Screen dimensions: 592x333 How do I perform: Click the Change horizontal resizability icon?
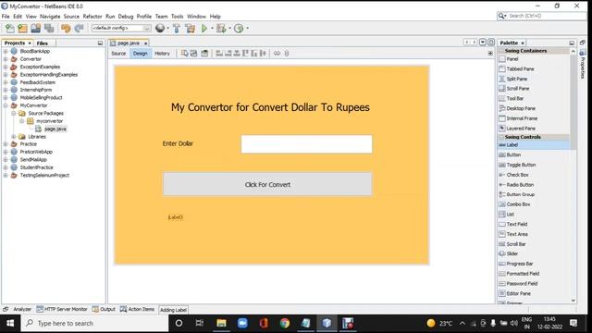point(277,54)
